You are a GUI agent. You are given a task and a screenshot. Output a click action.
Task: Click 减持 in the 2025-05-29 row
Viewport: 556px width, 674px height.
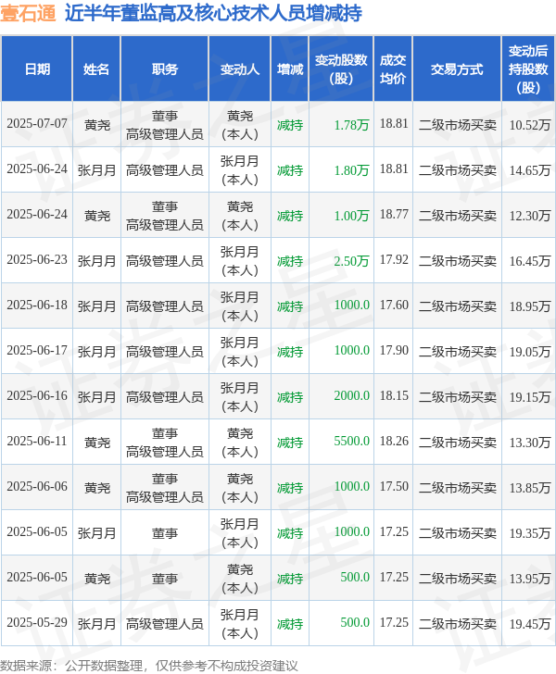[x=290, y=624]
